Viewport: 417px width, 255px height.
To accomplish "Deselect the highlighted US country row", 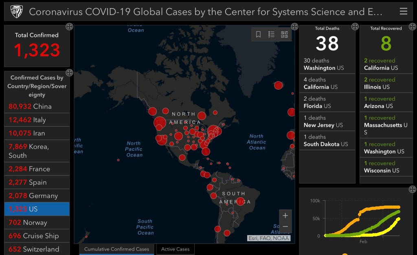I will click(x=37, y=209).
